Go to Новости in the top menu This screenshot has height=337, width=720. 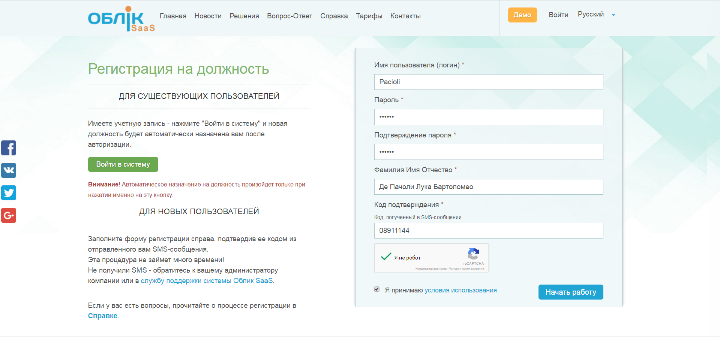click(208, 16)
